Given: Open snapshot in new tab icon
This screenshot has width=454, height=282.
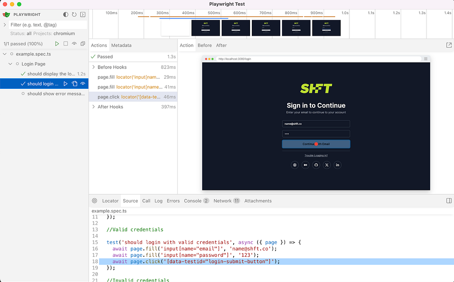Looking at the screenshot, I should (449, 45).
